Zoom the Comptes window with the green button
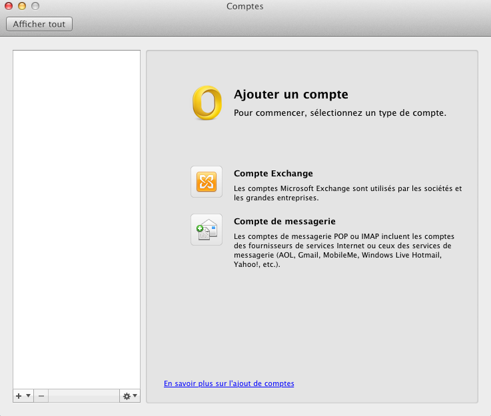 35,6
